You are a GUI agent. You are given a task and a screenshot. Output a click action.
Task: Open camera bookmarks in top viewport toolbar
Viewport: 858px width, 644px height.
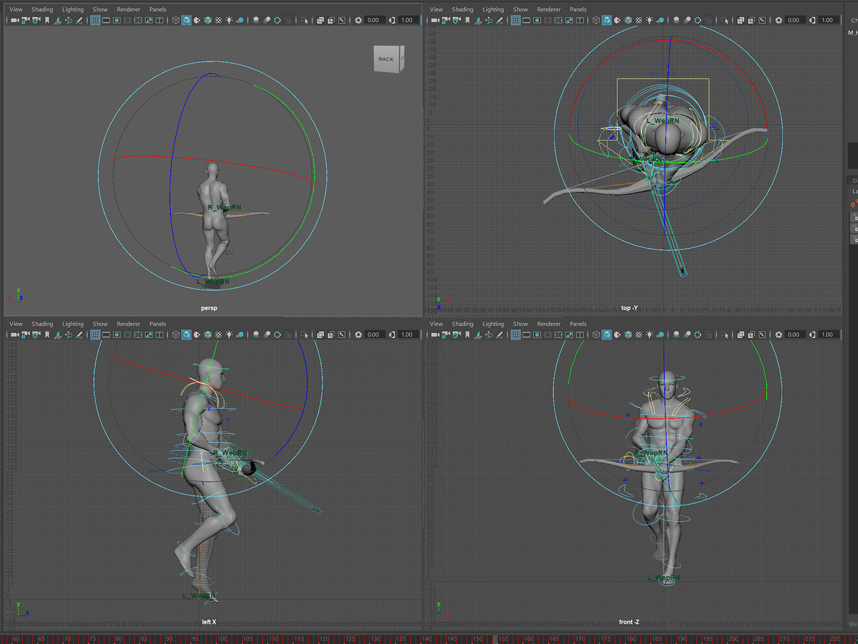(467, 20)
